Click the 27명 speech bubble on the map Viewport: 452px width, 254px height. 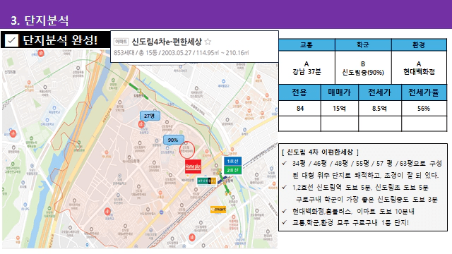[x=149, y=116]
